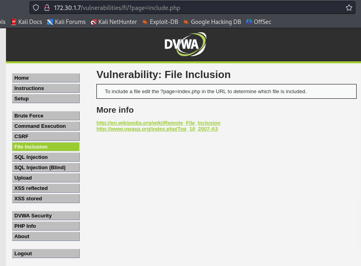Click the Vulnerability: File Inclusion heading
The image size is (361, 266).
pyautogui.click(x=163, y=74)
